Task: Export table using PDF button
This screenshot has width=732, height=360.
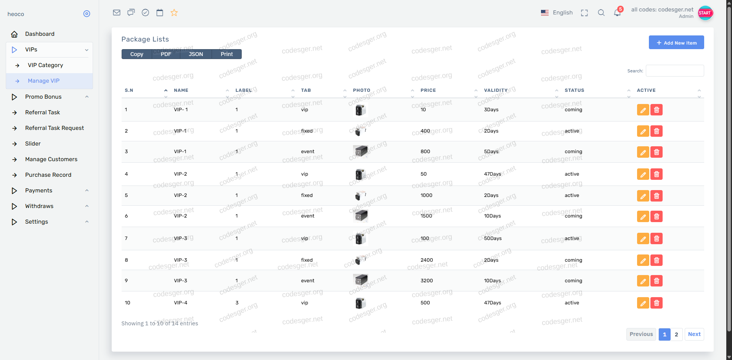Action: coord(166,54)
